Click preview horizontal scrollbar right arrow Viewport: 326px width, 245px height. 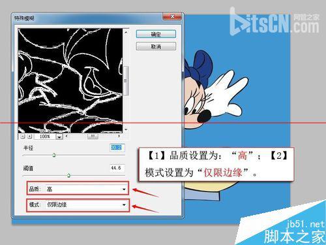pos(119,136)
